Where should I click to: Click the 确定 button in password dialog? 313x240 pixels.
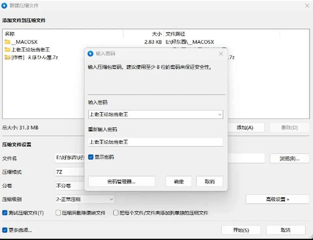click(x=179, y=182)
